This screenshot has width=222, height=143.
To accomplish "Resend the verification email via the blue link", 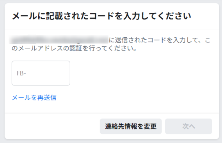I will tap(34, 98).
